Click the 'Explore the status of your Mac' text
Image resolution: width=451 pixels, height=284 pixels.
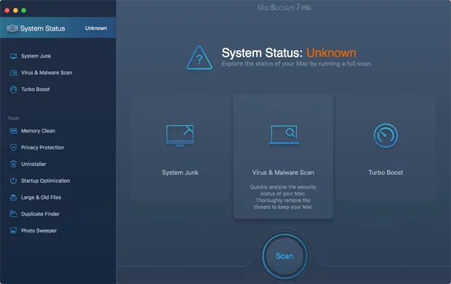pos(297,63)
